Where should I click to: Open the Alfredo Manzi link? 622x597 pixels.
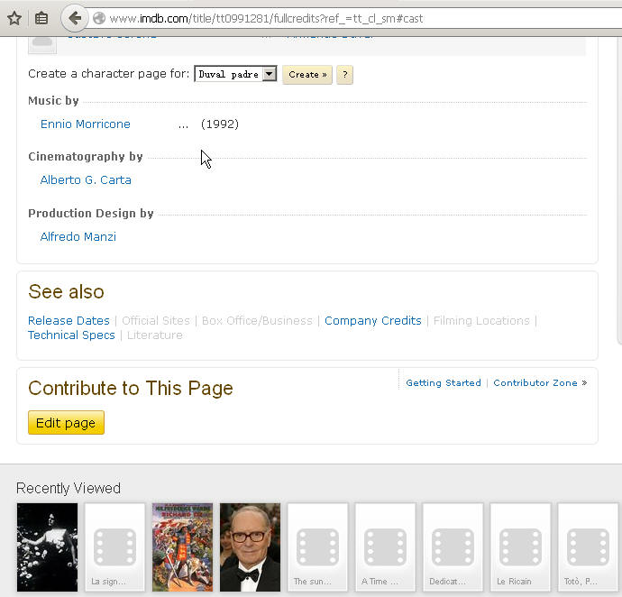[78, 236]
